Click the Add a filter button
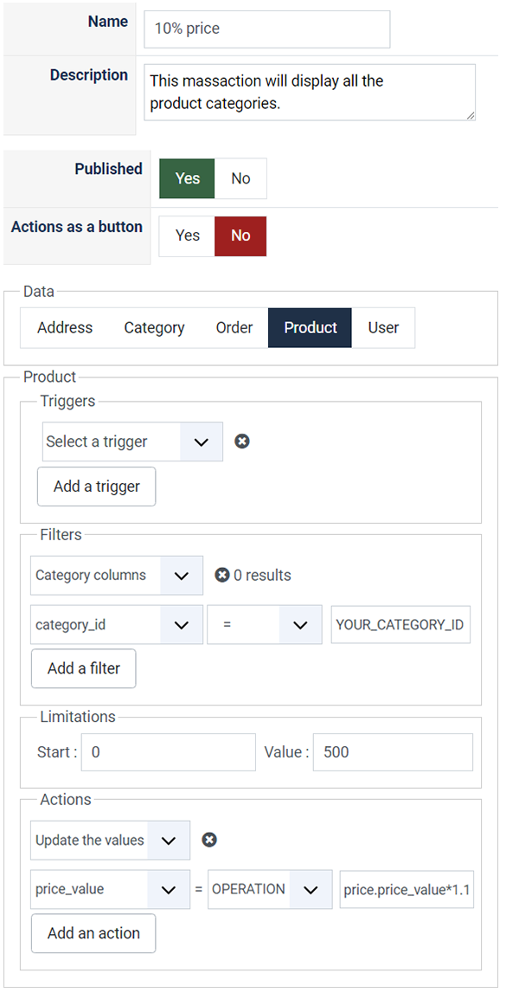Viewport: 506px width, 999px height. click(x=83, y=669)
